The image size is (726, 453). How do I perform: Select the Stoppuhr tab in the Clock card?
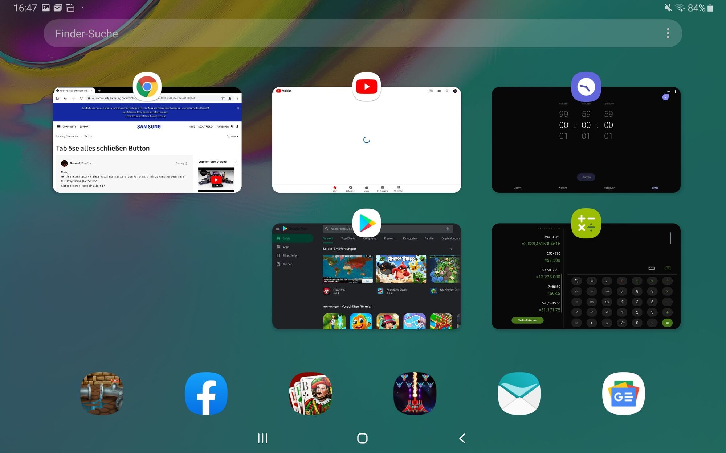point(609,188)
